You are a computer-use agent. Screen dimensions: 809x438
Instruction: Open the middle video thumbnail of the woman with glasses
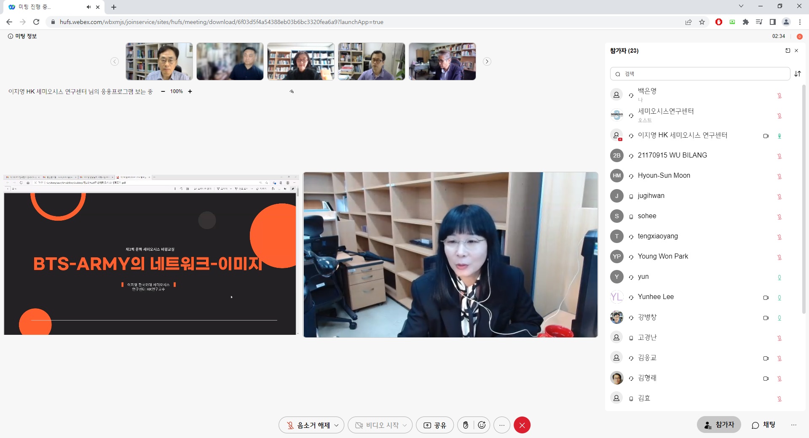(301, 61)
